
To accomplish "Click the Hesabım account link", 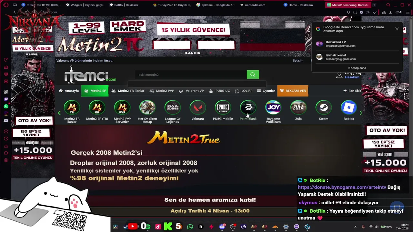I will (x=352, y=77).
